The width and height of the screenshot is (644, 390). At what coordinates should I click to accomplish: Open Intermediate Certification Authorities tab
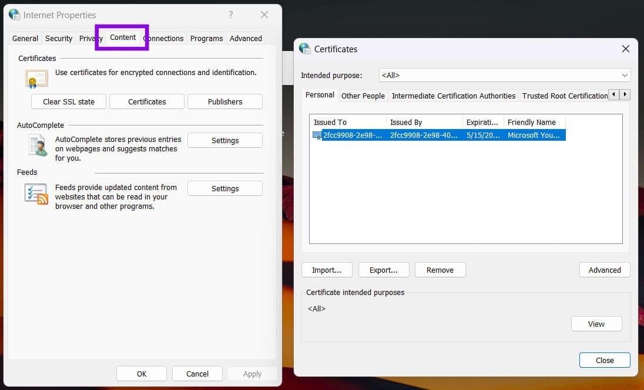tap(454, 96)
